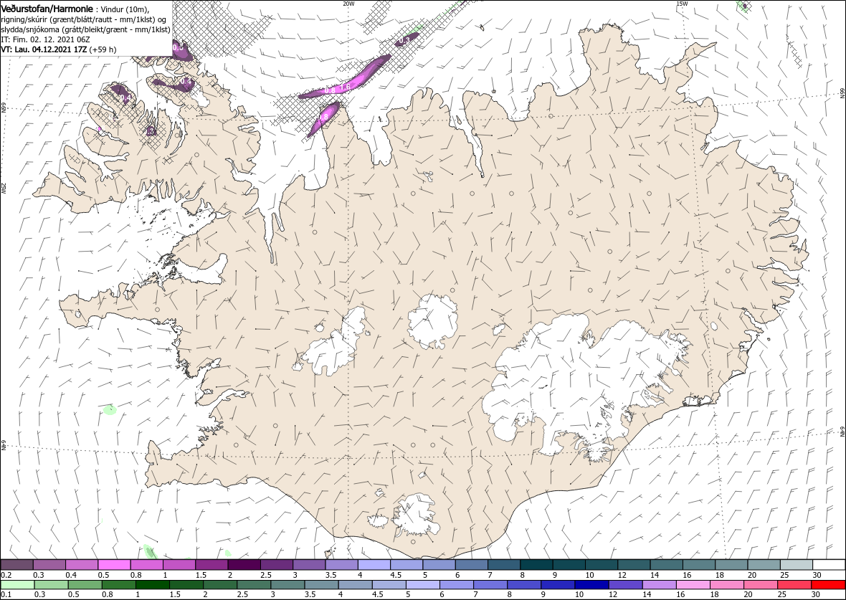This screenshot has height=600, width=846.
Task: Pick the orchid 0.4 swatch in upper legend row
Action: click(x=82, y=565)
